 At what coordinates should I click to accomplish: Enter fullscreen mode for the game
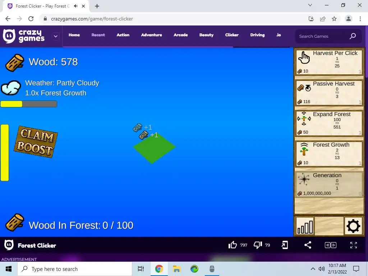tap(354, 245)
